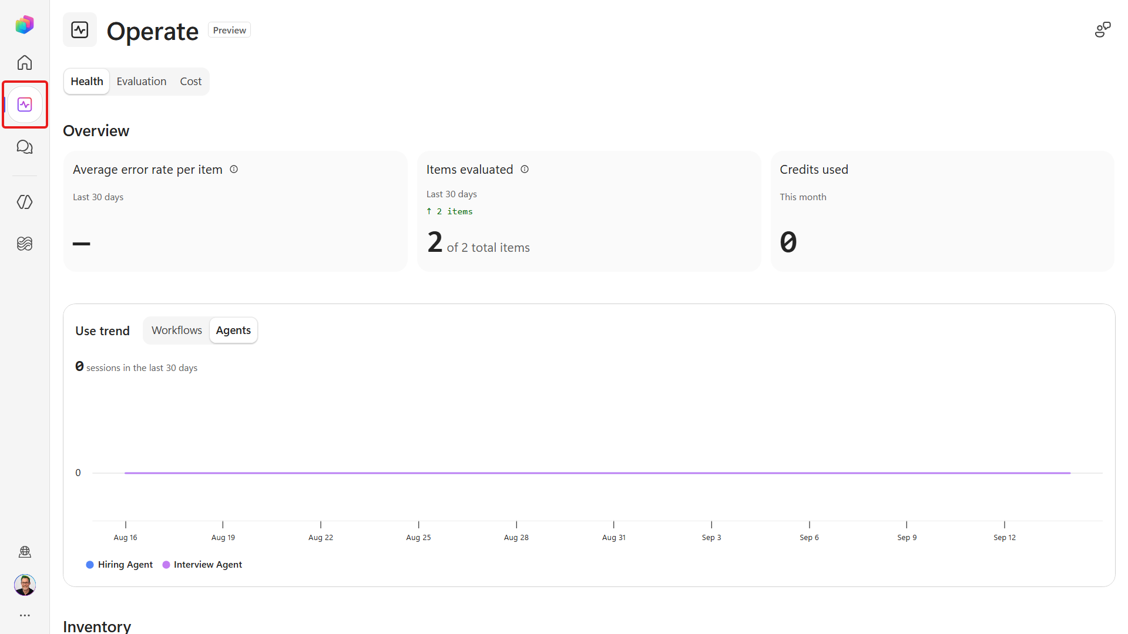Click the Sep 3 marker on chart axis
The height and width of the screenshot is (634, 1128).
[711, 537]
